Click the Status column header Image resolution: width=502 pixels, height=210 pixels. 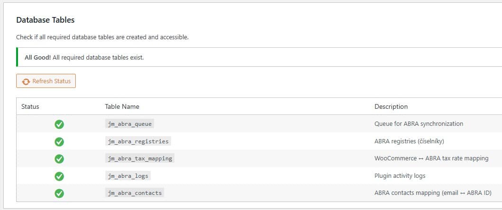click(x=30, y=107)
